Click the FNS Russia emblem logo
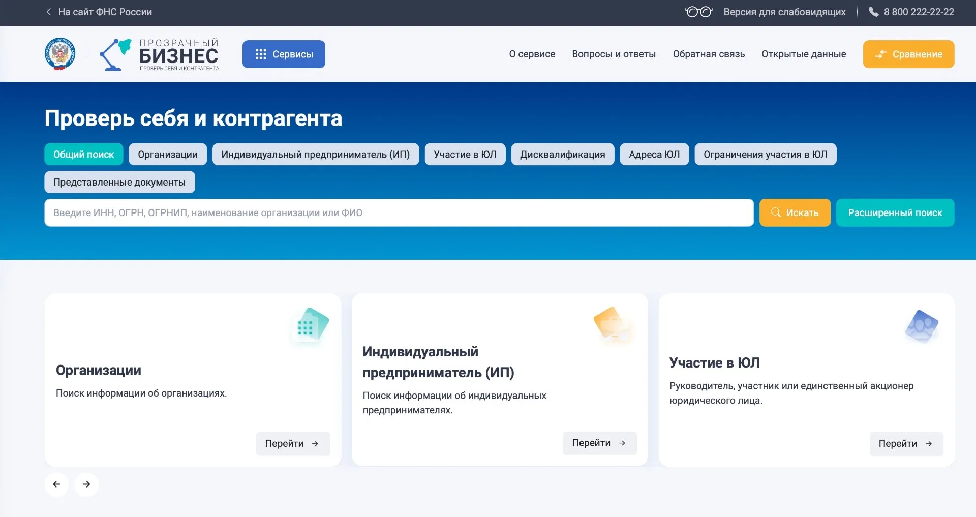Viewport: 976px width, 517px height. (60, 54)
